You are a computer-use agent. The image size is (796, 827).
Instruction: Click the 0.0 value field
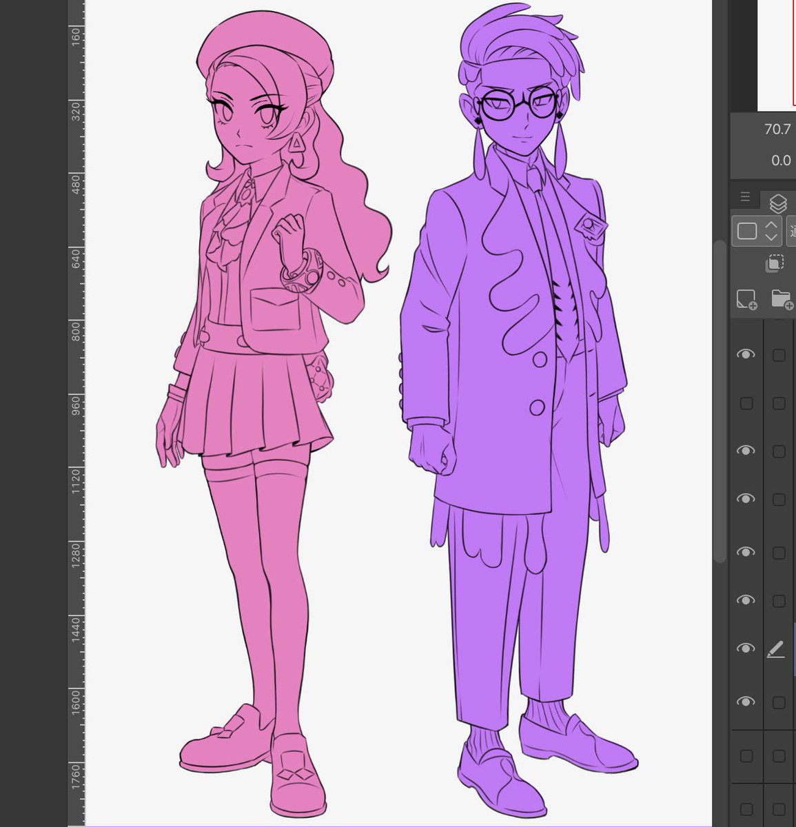click(x=780, y=161)
